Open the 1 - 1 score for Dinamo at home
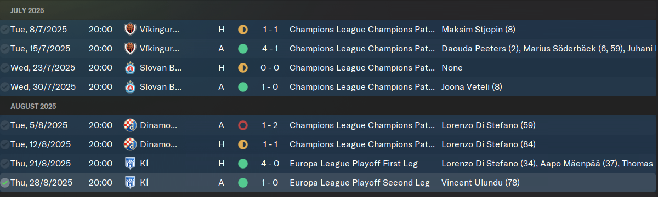 point(270,144)
